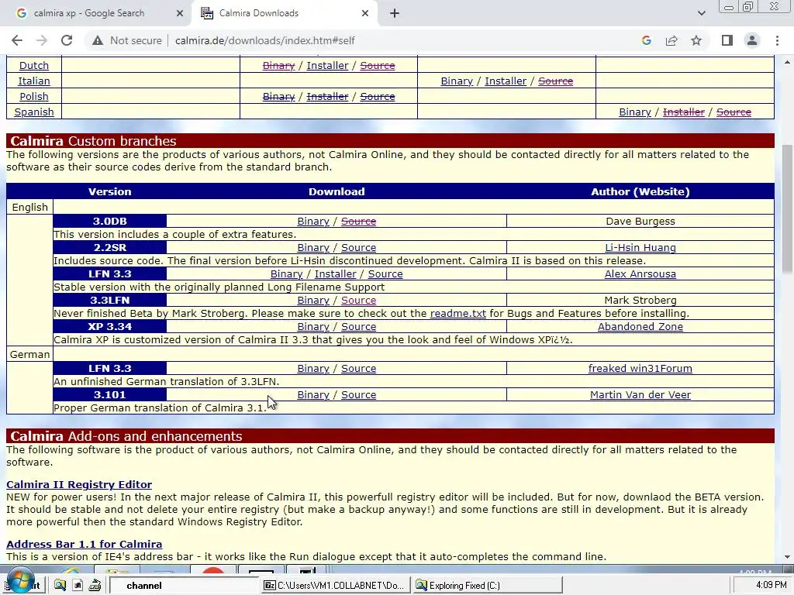Viewport: 794px width, 595px height.
Task: Click the 4:09 PM taskbar clock
Action: [x=772, y=585]
